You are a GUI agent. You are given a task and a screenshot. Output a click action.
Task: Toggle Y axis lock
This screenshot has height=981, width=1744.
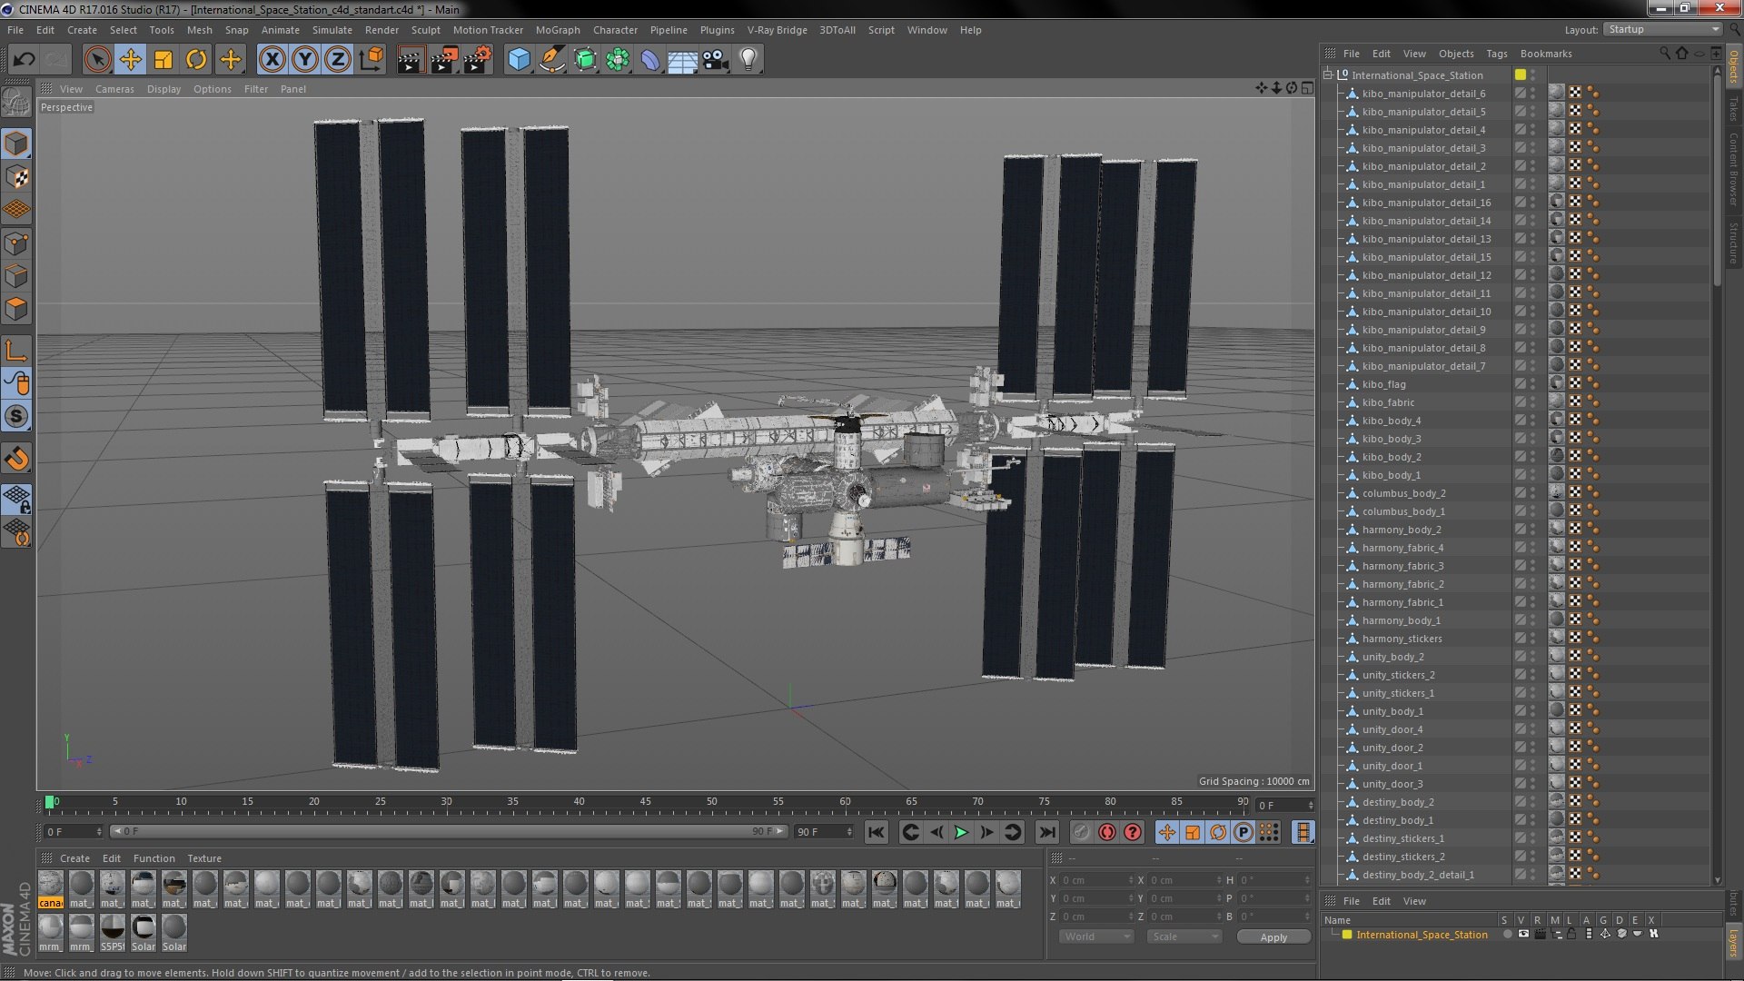(305, 60)
